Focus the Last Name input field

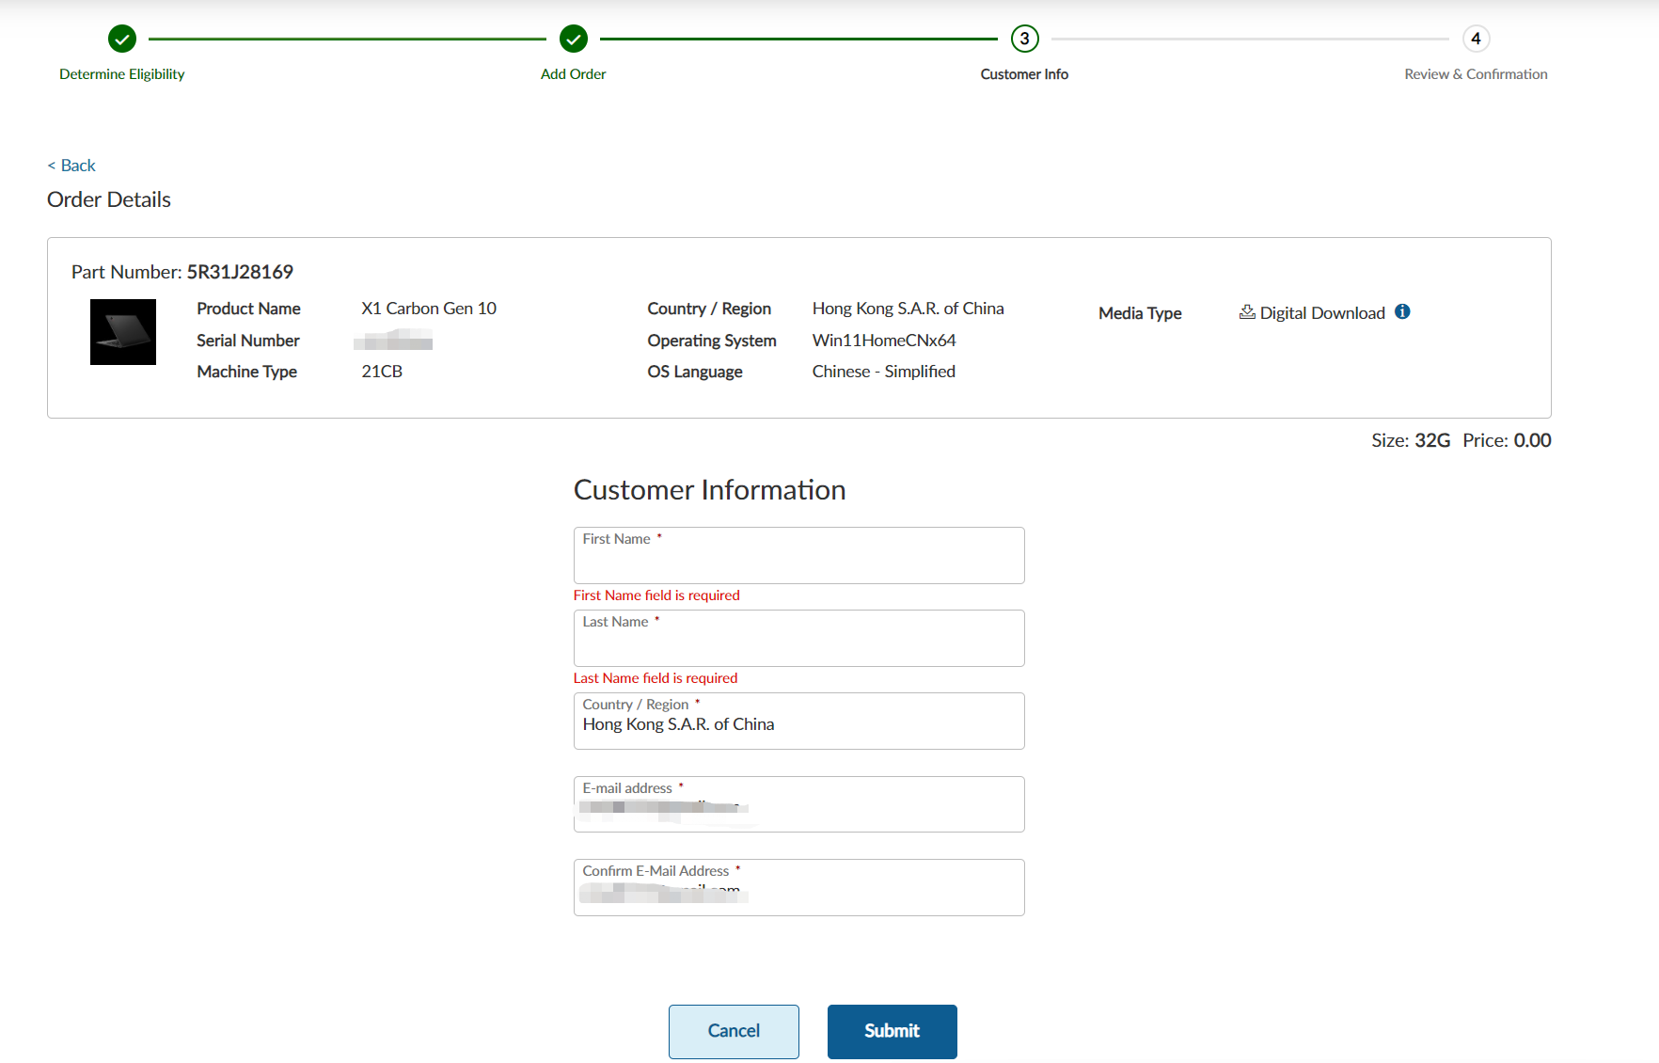point(799,638)
